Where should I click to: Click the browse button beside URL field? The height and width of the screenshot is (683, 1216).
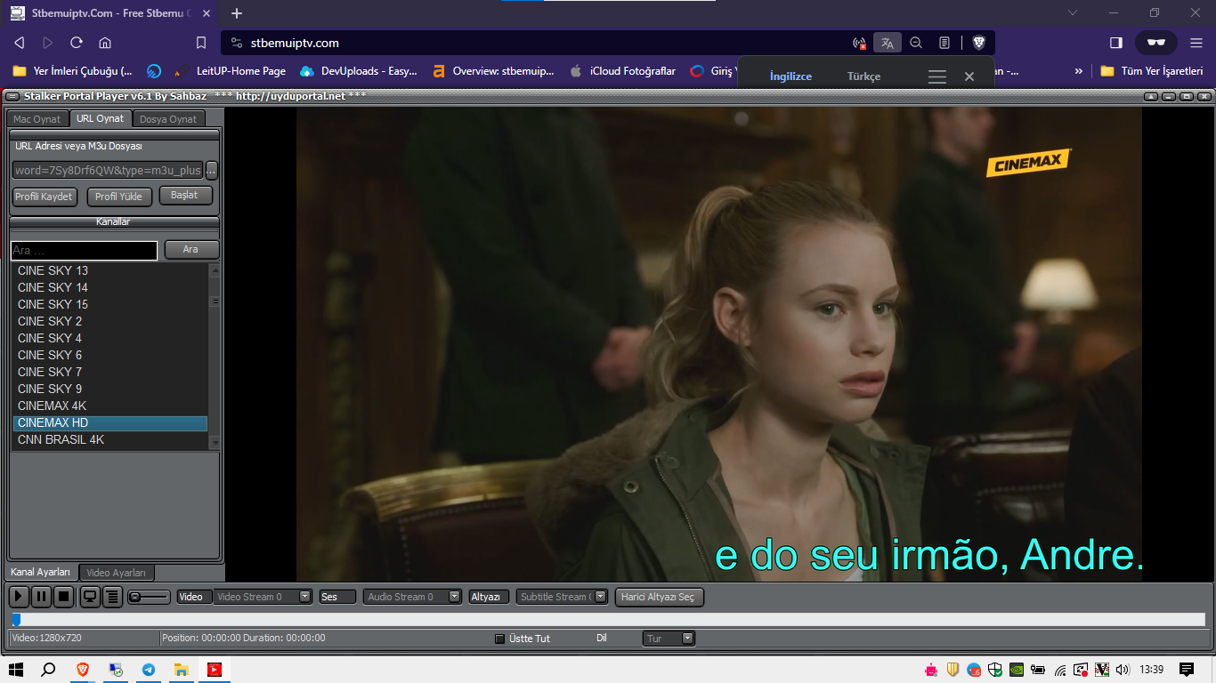pos(212,170)
